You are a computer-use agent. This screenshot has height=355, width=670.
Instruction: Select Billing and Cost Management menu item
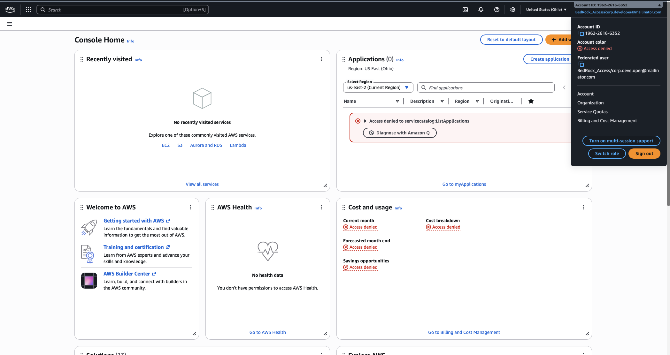607,121
